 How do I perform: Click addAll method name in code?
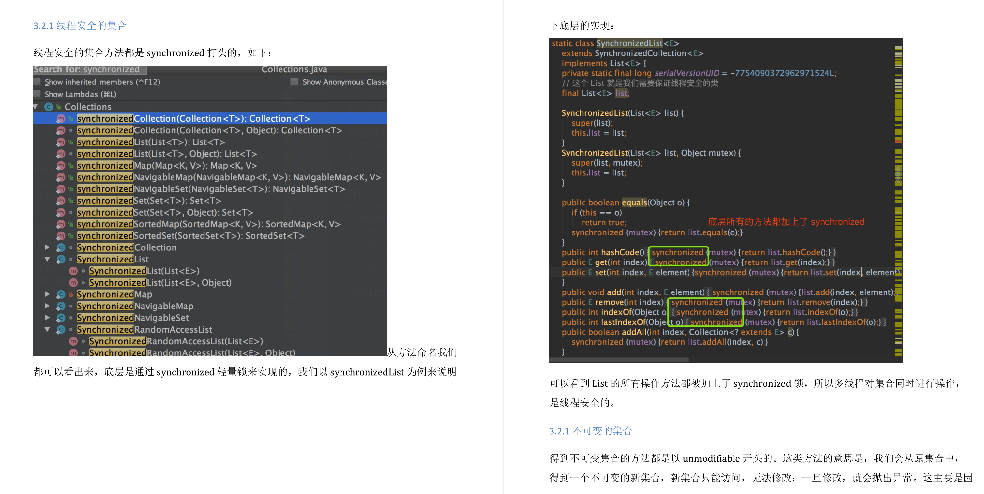(x=634, y=332)
